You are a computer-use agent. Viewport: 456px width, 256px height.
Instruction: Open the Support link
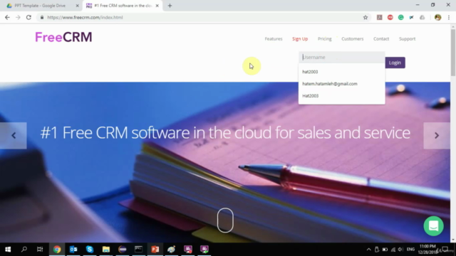pyautogui.click(x=407, y=38)
